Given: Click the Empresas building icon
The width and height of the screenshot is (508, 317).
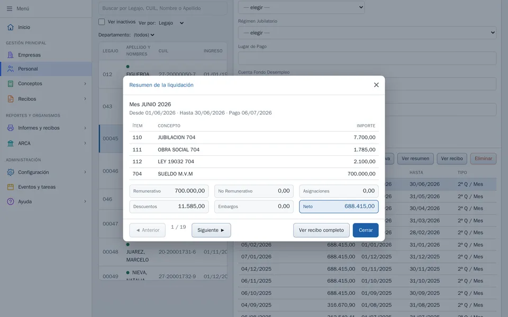Looking at the screenshot, I should 11,55.
